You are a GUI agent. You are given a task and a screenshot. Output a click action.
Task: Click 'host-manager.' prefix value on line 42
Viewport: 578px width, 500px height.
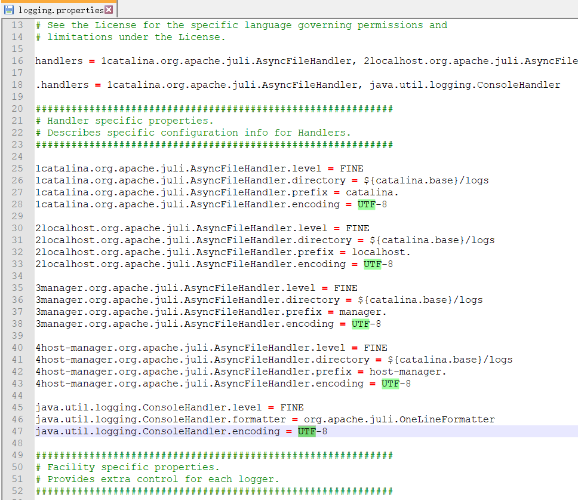click(408, 372)
